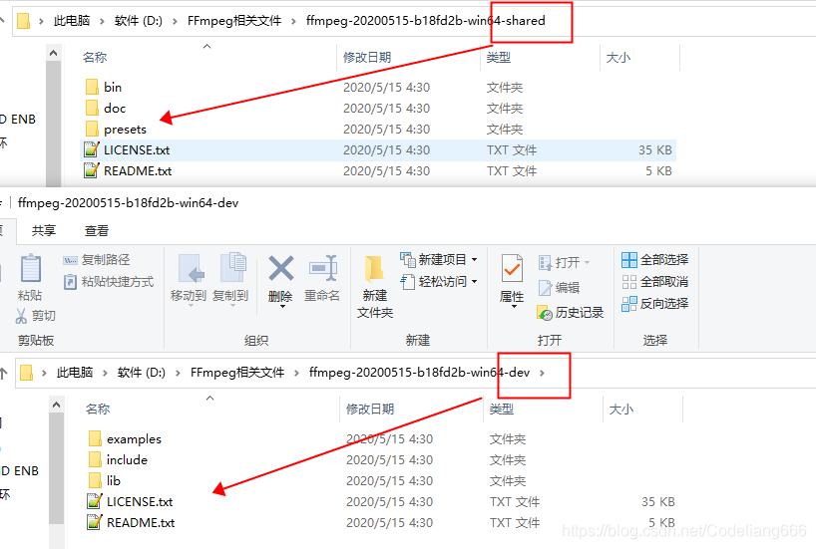Click FFmpeg相关文件 breadcrumb in shared window

(x=234, y=21)
